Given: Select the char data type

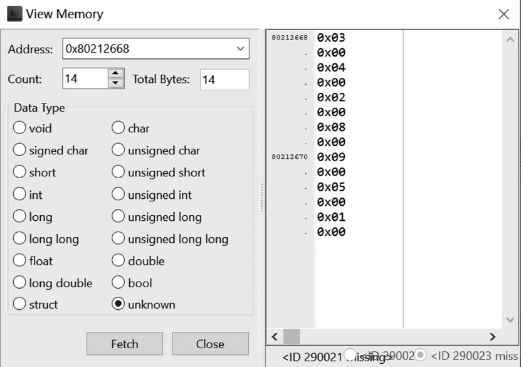Looking at the screenshot, I should [118, 127].
